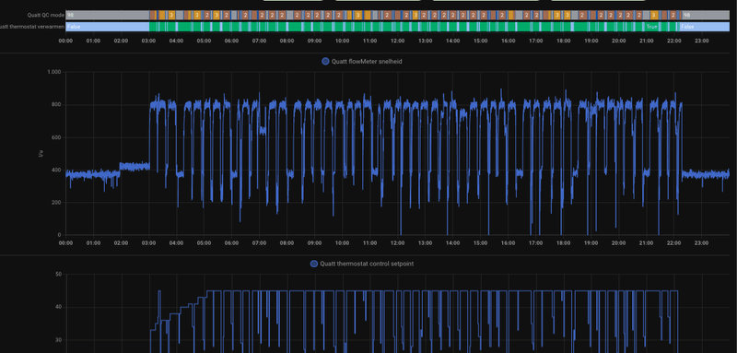Select the gray 98 segment starting at 00:00
Screen dimensions: 737x353
tap(107, 15)
